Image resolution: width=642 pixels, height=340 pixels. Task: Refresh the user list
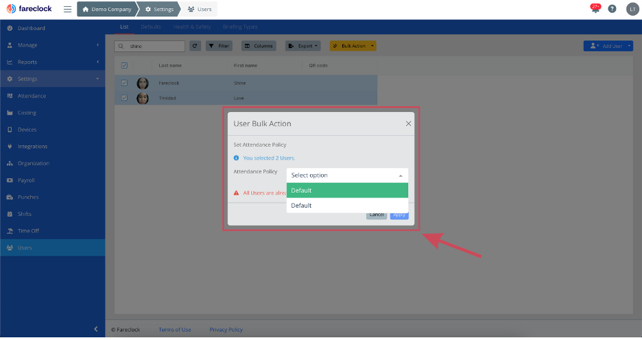(x=195, y=46)
